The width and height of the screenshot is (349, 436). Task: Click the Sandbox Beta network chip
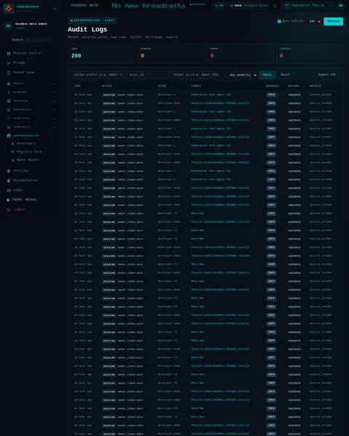(249, 6)
